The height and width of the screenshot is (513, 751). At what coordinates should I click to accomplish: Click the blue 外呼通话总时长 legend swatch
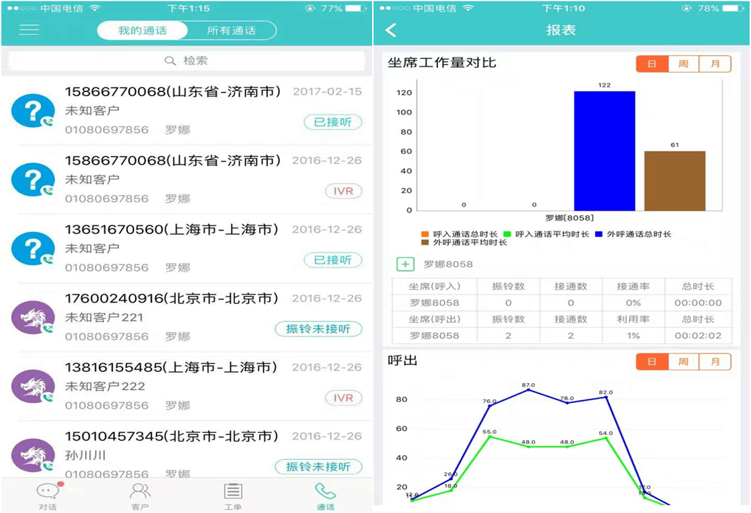[x=601, y=234]
